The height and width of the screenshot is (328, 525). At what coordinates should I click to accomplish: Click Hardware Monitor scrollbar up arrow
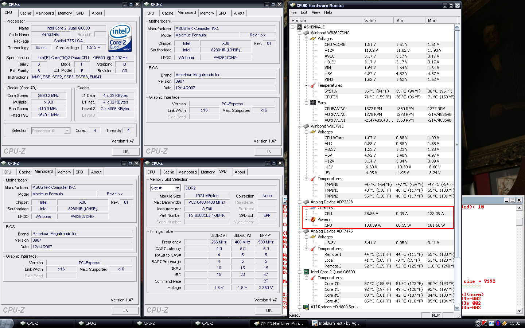(x=457, y=27)
